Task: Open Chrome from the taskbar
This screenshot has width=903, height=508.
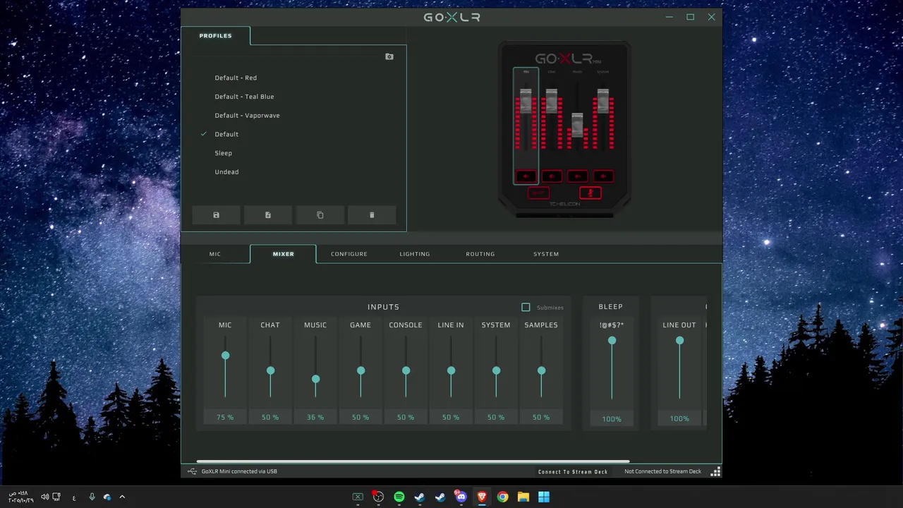Action: click(502, 497)
